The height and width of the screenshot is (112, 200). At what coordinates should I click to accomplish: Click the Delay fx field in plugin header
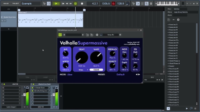tap(111, 35)
